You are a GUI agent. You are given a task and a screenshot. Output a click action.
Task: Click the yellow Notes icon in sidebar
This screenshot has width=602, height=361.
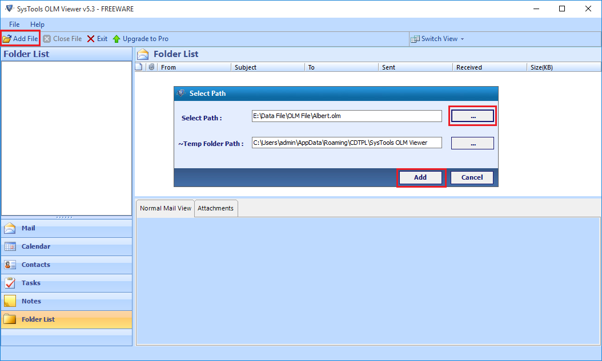(x=10, y=301)
